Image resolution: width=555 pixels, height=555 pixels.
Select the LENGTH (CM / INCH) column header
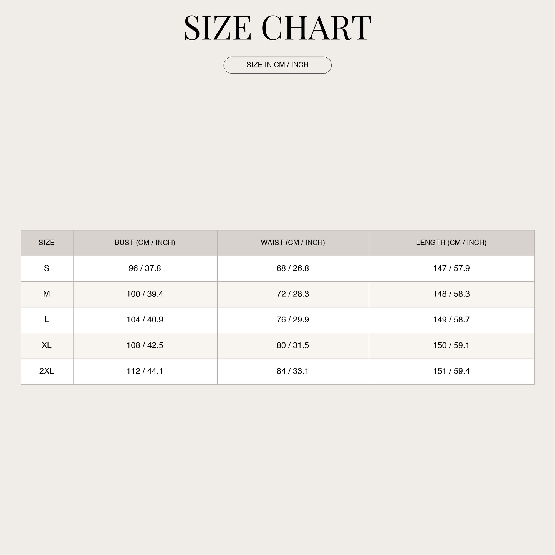(451, 243)
